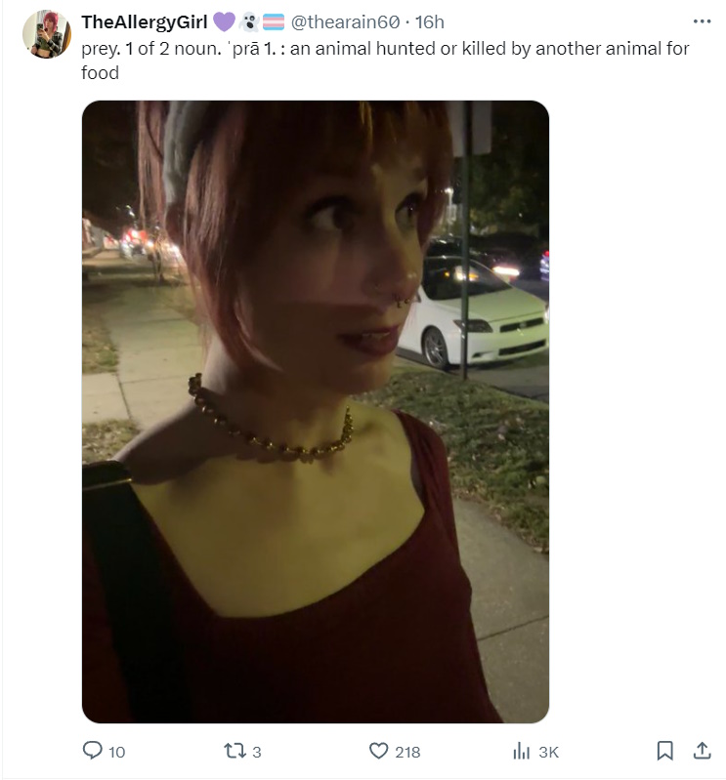Open the share post icon
Screen dimensions: 726x780
[702, 751]
